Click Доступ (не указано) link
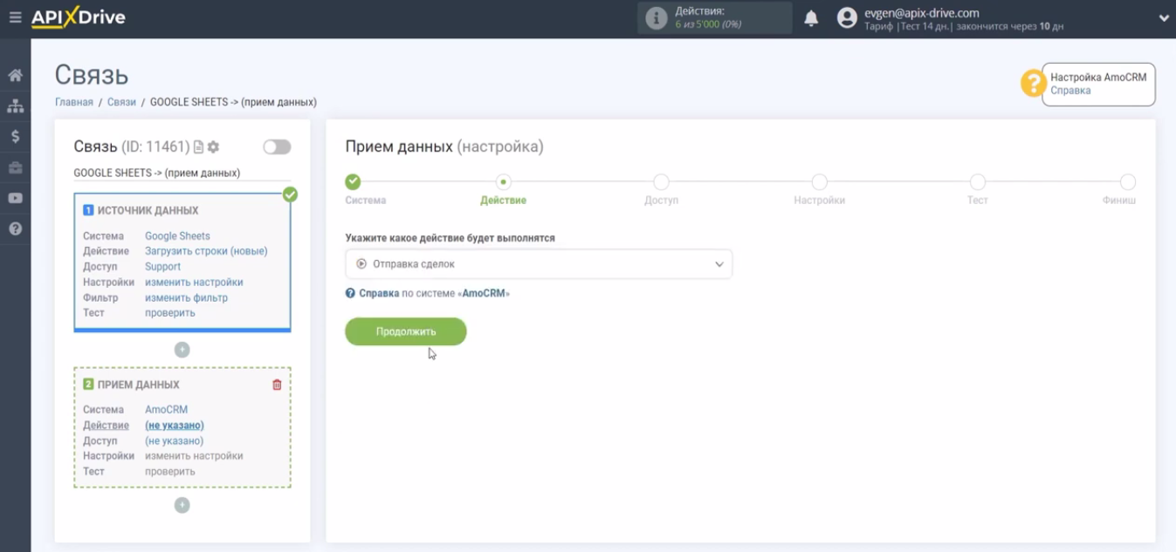The image size is (1176, 552). click(175, 441)
